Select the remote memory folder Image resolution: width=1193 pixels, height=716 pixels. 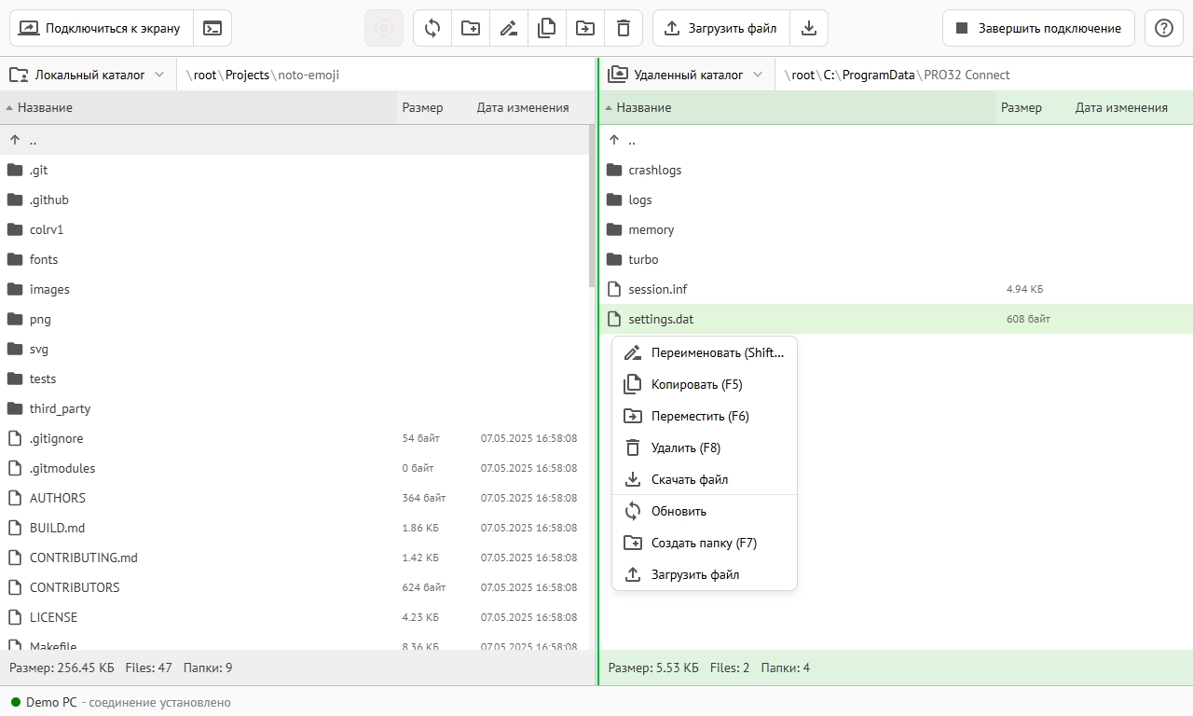click(x=896, y=229)
